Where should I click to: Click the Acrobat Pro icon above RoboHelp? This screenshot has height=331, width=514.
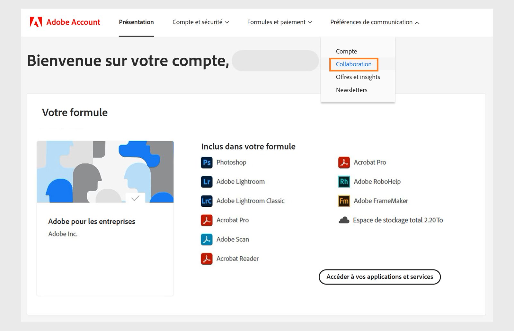coord(344,162)
